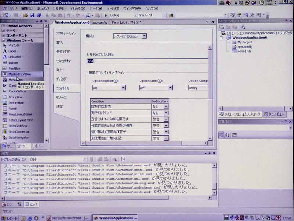Open the ファイル(F) menu
Image resolution: width=294 pixels, height=221 pixels.
point(9,8)
